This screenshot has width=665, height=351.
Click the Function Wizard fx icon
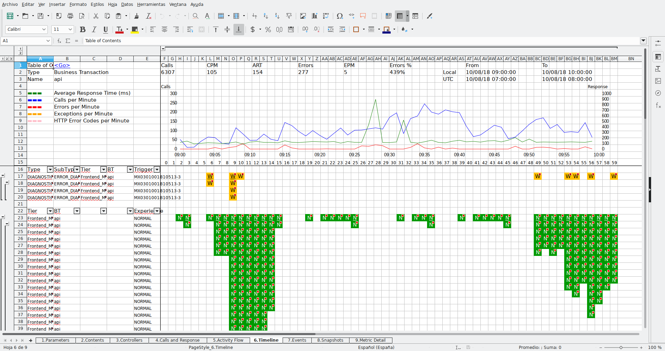point(59,41)
